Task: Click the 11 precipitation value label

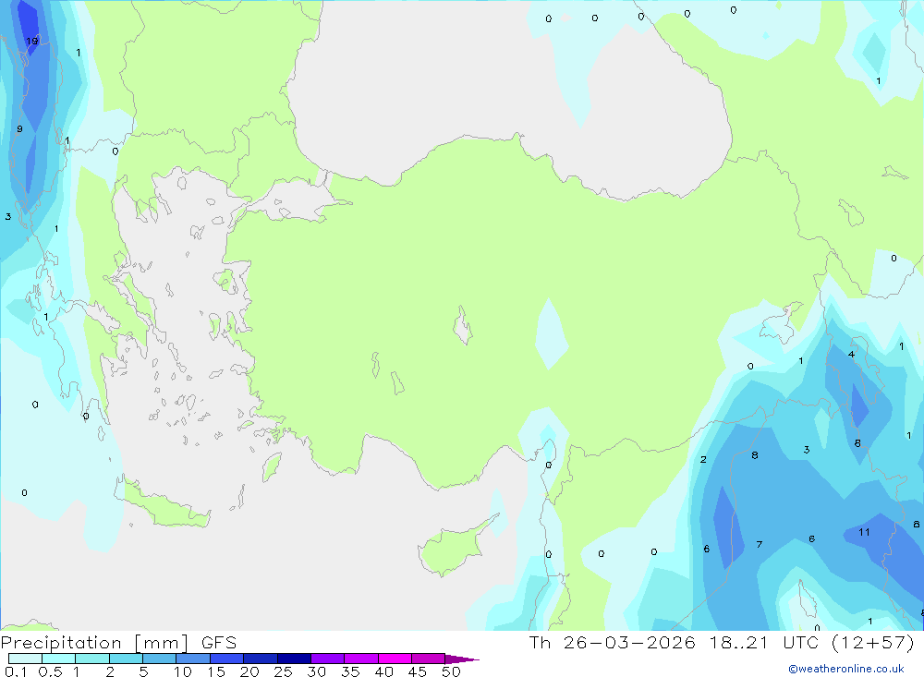Action: coord(864,532)
